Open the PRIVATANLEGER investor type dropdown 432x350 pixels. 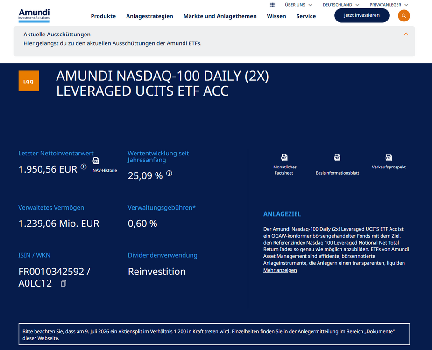tap(389, 5)
